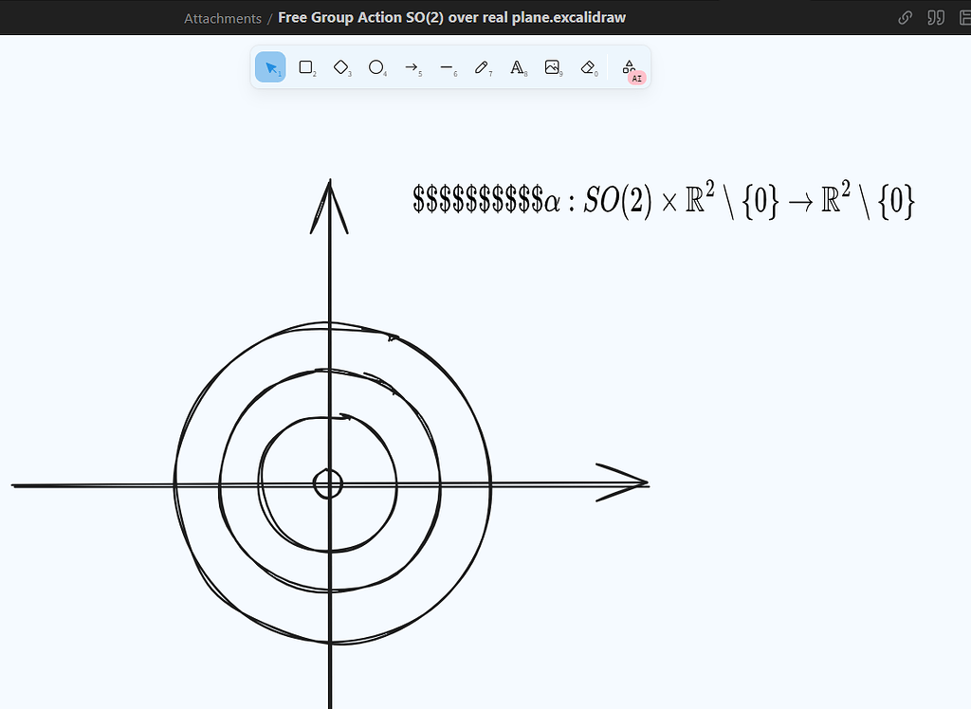This screenshot has width=971, height=709.
Task: Select the Rectangle tool
Action: point(306,67)
